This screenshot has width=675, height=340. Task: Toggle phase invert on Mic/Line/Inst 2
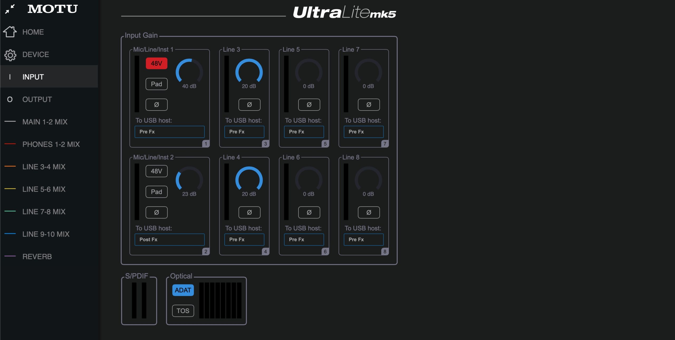coord(157,212)
